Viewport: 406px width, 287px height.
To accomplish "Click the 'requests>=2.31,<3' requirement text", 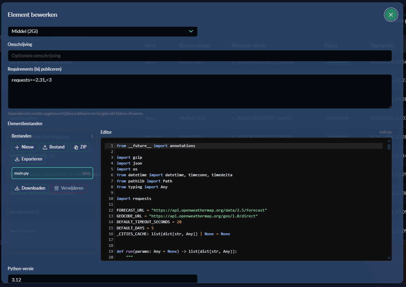I will (32, 80).
